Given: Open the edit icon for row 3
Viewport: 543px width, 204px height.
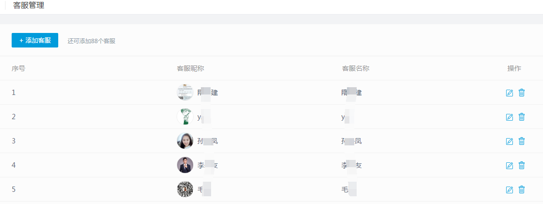Looking at the screenshot, I should (510, 141).
